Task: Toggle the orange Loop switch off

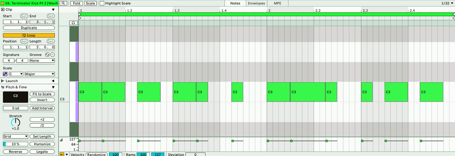Action: 29,36
